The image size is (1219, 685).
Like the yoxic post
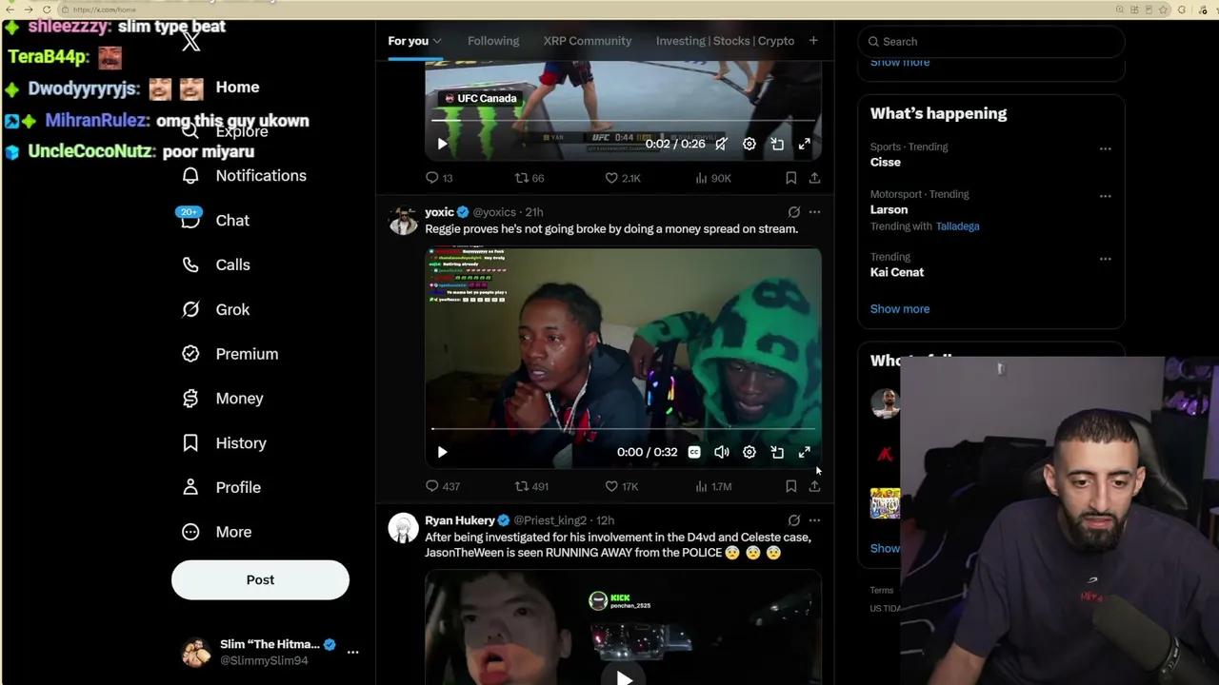coord(621,486)
